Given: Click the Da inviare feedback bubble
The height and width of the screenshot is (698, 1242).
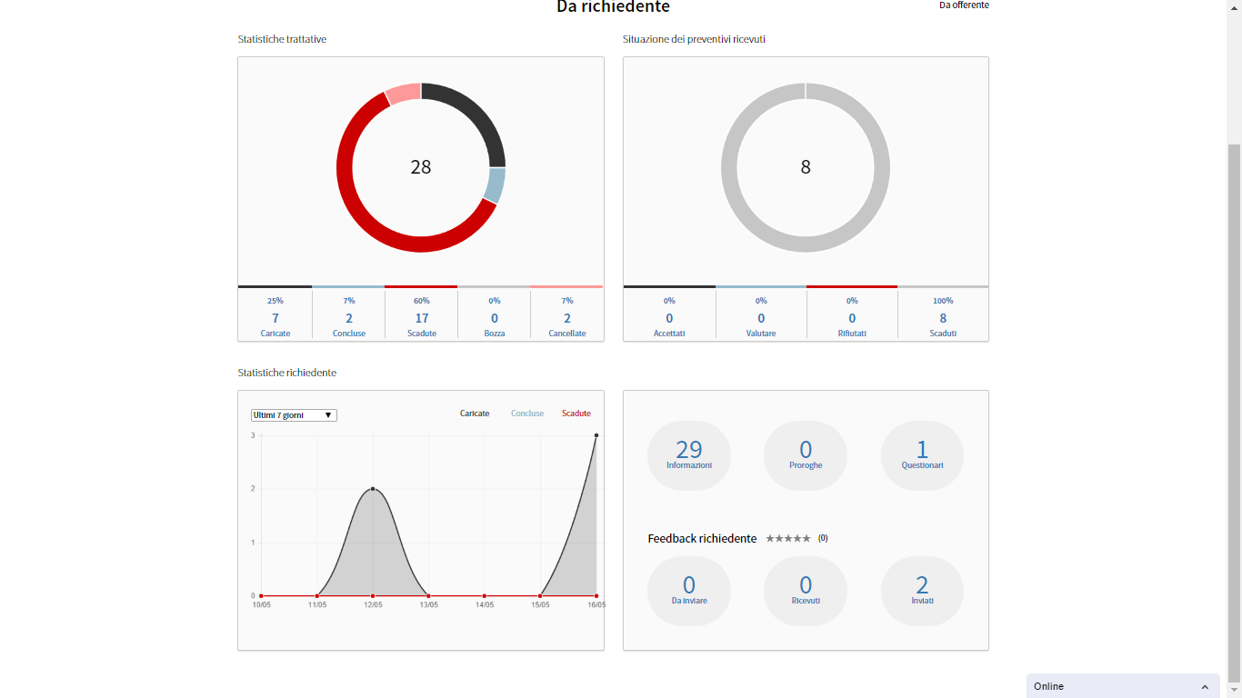Looking at the screenshot, I should 688,591.
